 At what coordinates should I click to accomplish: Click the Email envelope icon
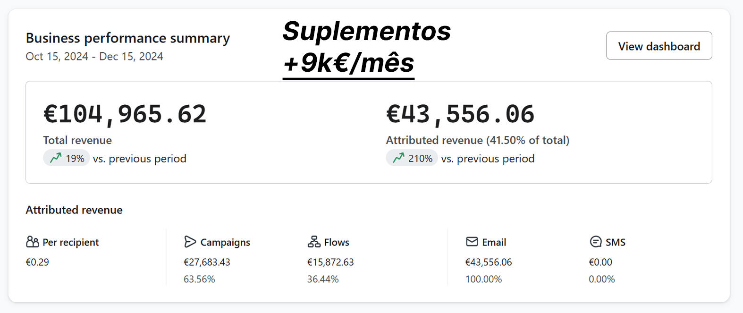472,242
